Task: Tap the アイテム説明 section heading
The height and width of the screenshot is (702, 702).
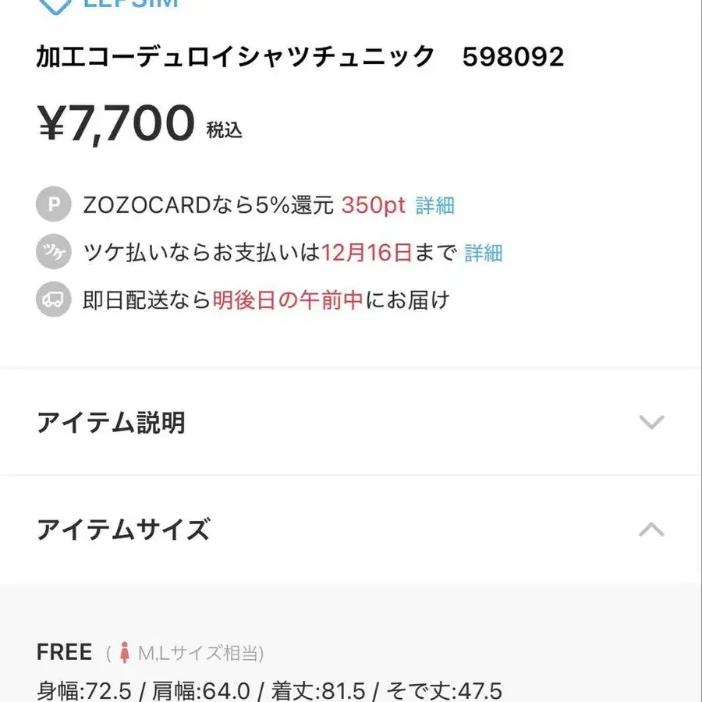Action: click(x=111, y=423)
